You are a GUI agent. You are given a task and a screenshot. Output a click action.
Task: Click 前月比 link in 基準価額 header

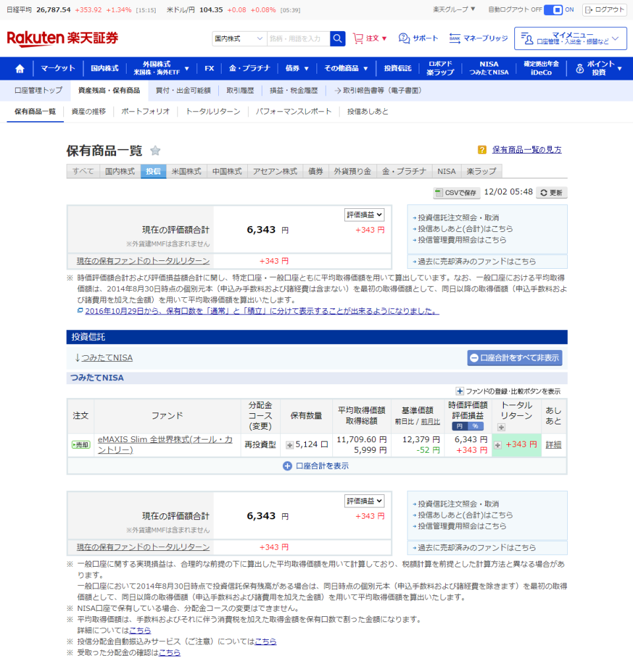pyautogui.click(x=431, y=422)
